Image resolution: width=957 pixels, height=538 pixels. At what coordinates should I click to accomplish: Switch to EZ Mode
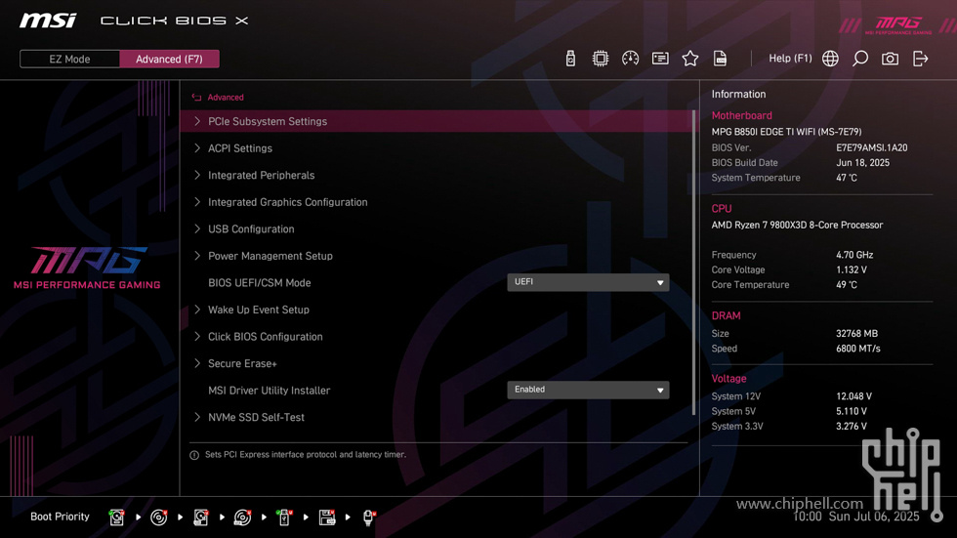click(x=69, y=60)
